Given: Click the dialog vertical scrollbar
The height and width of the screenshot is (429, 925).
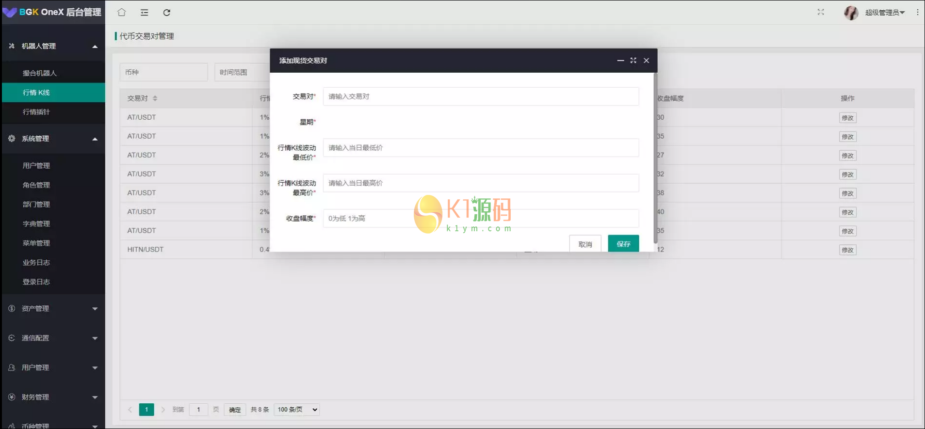Looking at the screenshot, I should tap(655, 159).
